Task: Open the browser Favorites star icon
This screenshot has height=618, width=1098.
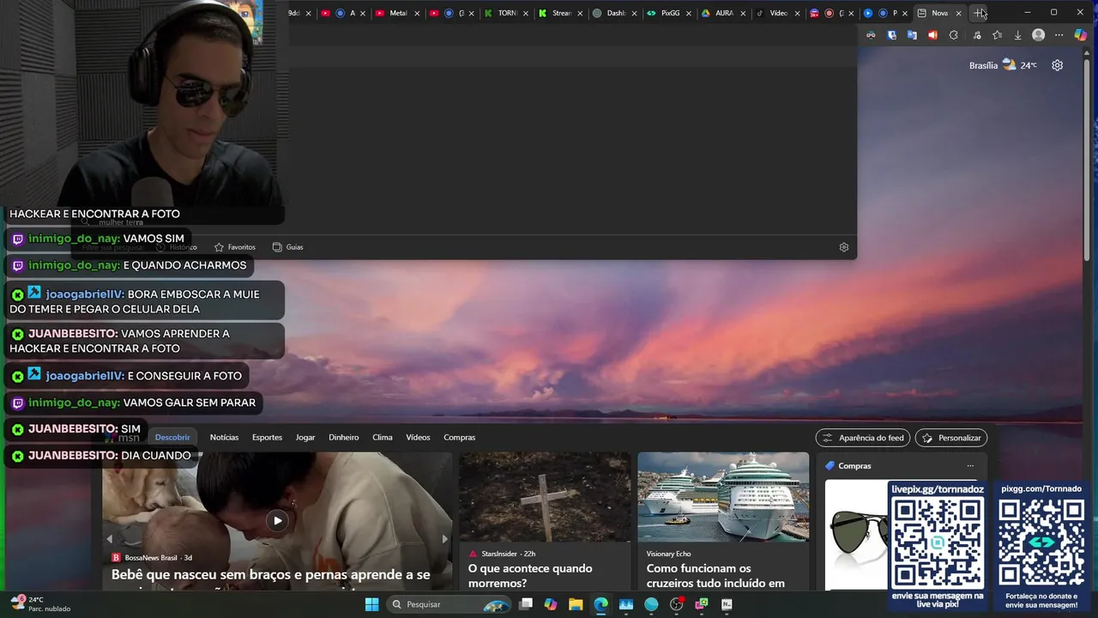Action: 997,35
